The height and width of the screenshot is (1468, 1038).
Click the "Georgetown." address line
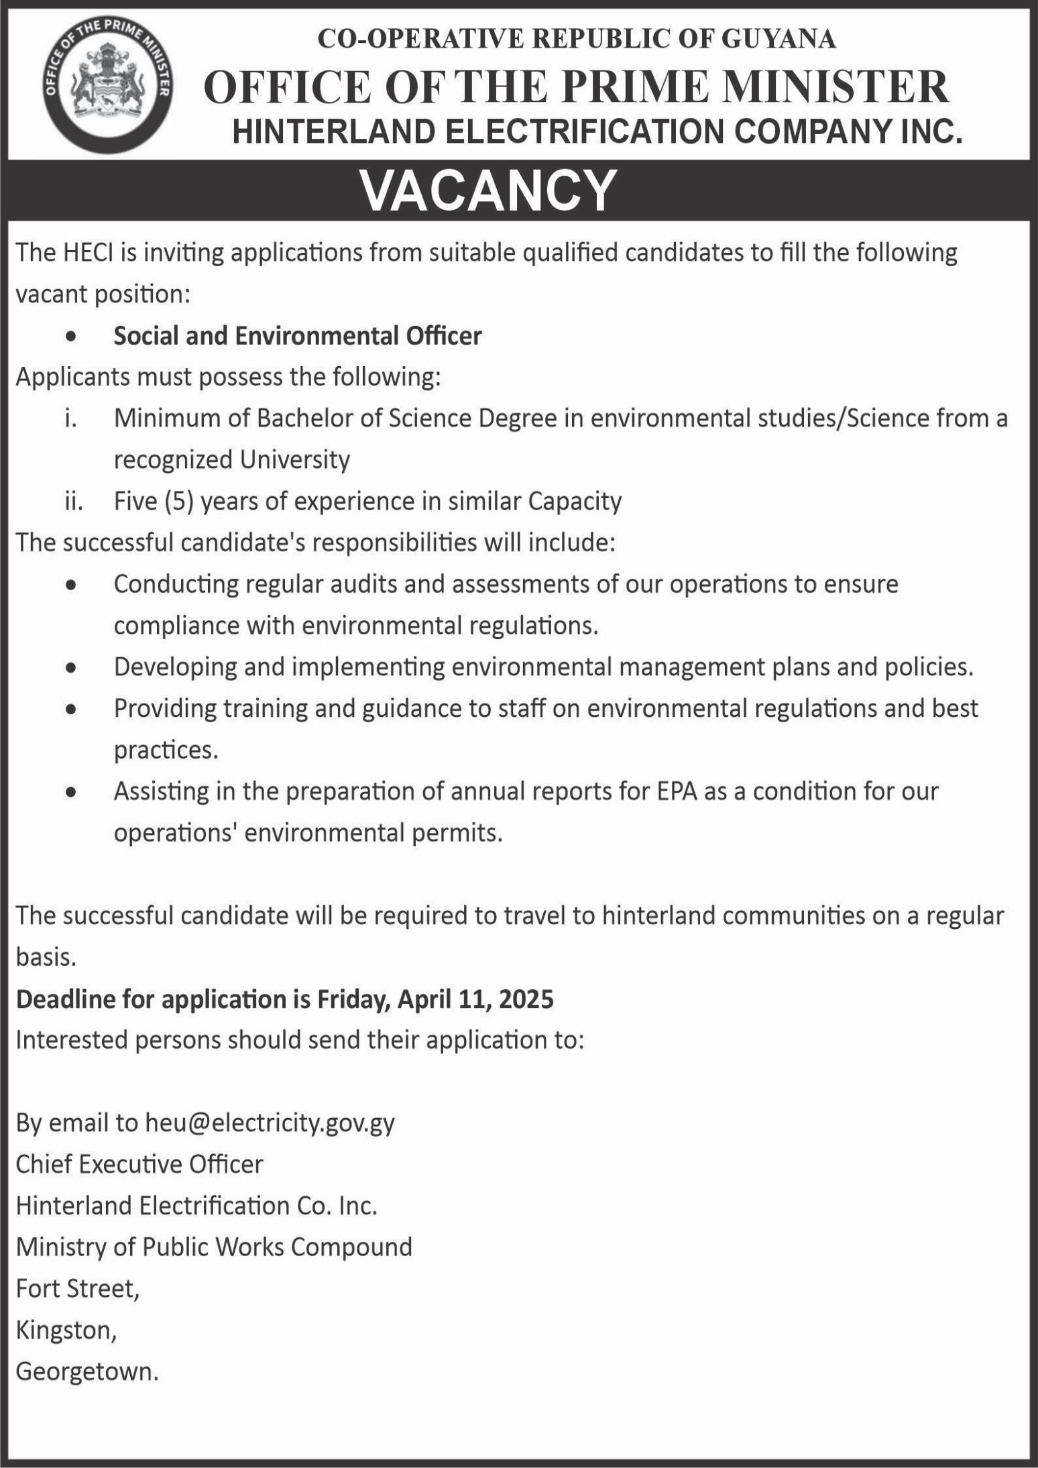(87, 1371)
